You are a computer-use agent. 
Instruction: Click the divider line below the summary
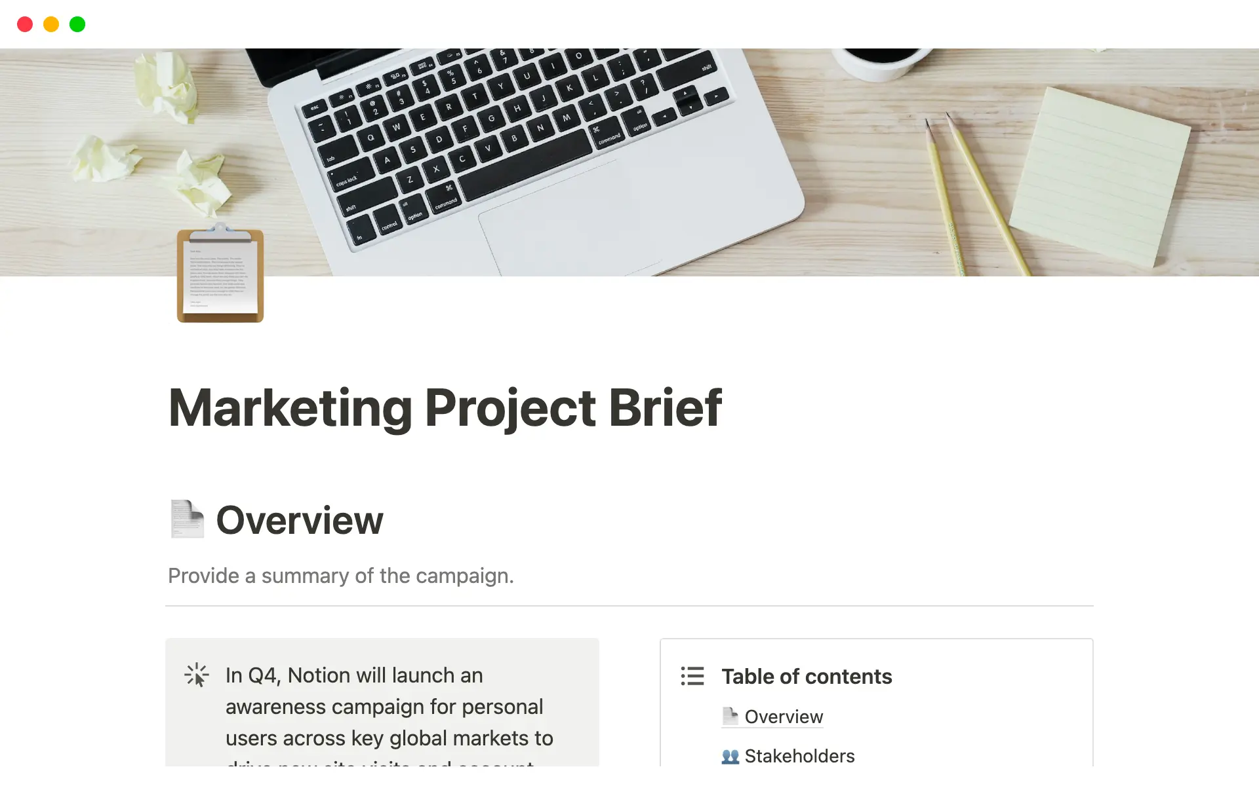[629, 605]
